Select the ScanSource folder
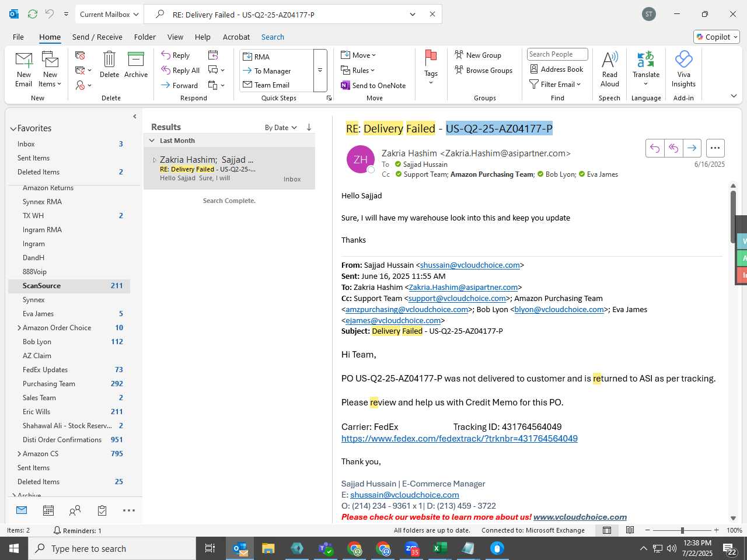Image resolution: width=747 pixels, height=560 pixels. 69,286
